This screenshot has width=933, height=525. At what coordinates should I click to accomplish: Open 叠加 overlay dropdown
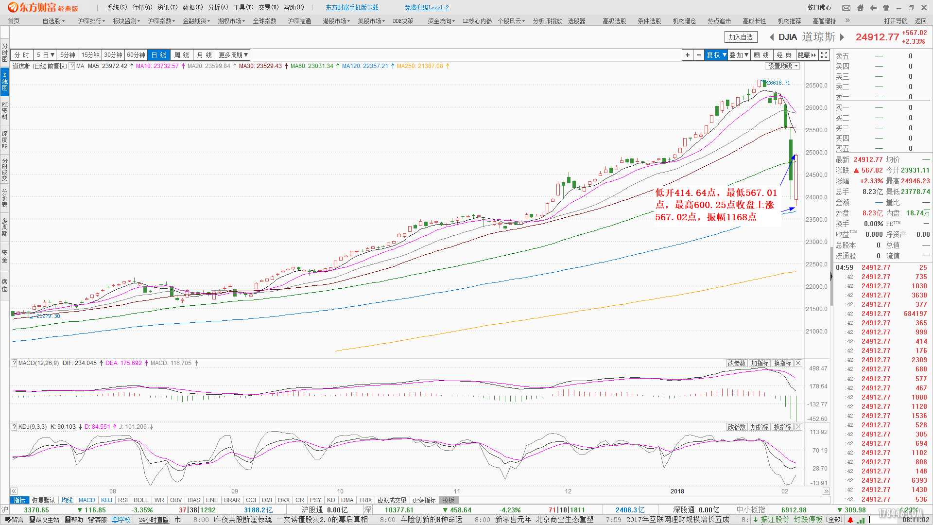point(739,55)
